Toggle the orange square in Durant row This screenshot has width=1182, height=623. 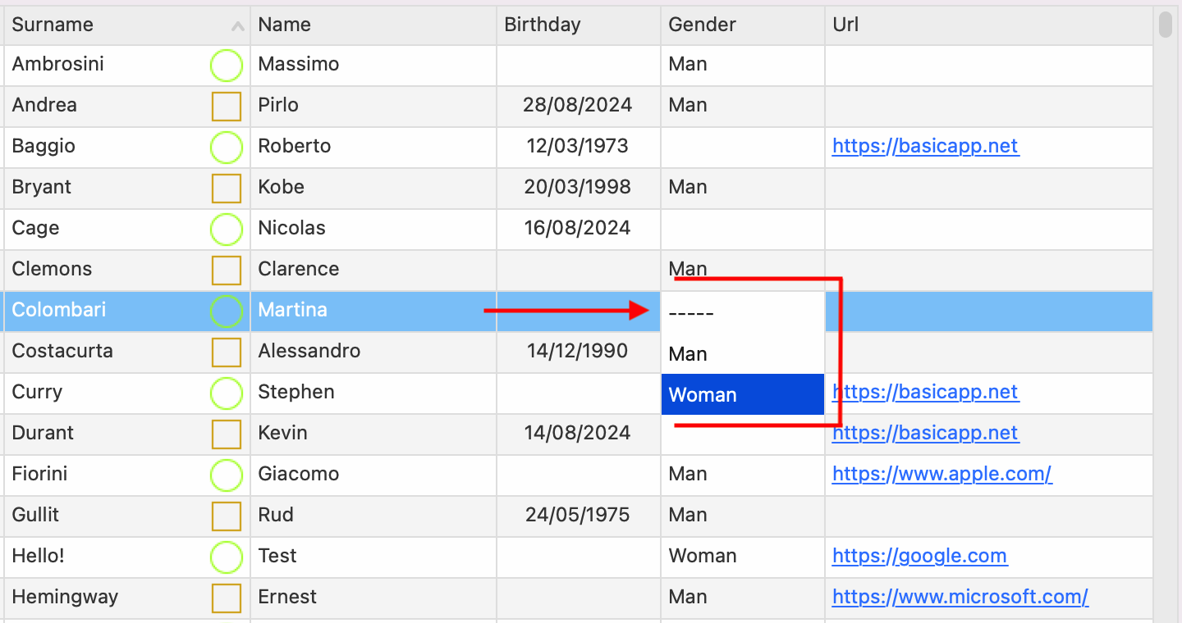click(x=227, y=434)
